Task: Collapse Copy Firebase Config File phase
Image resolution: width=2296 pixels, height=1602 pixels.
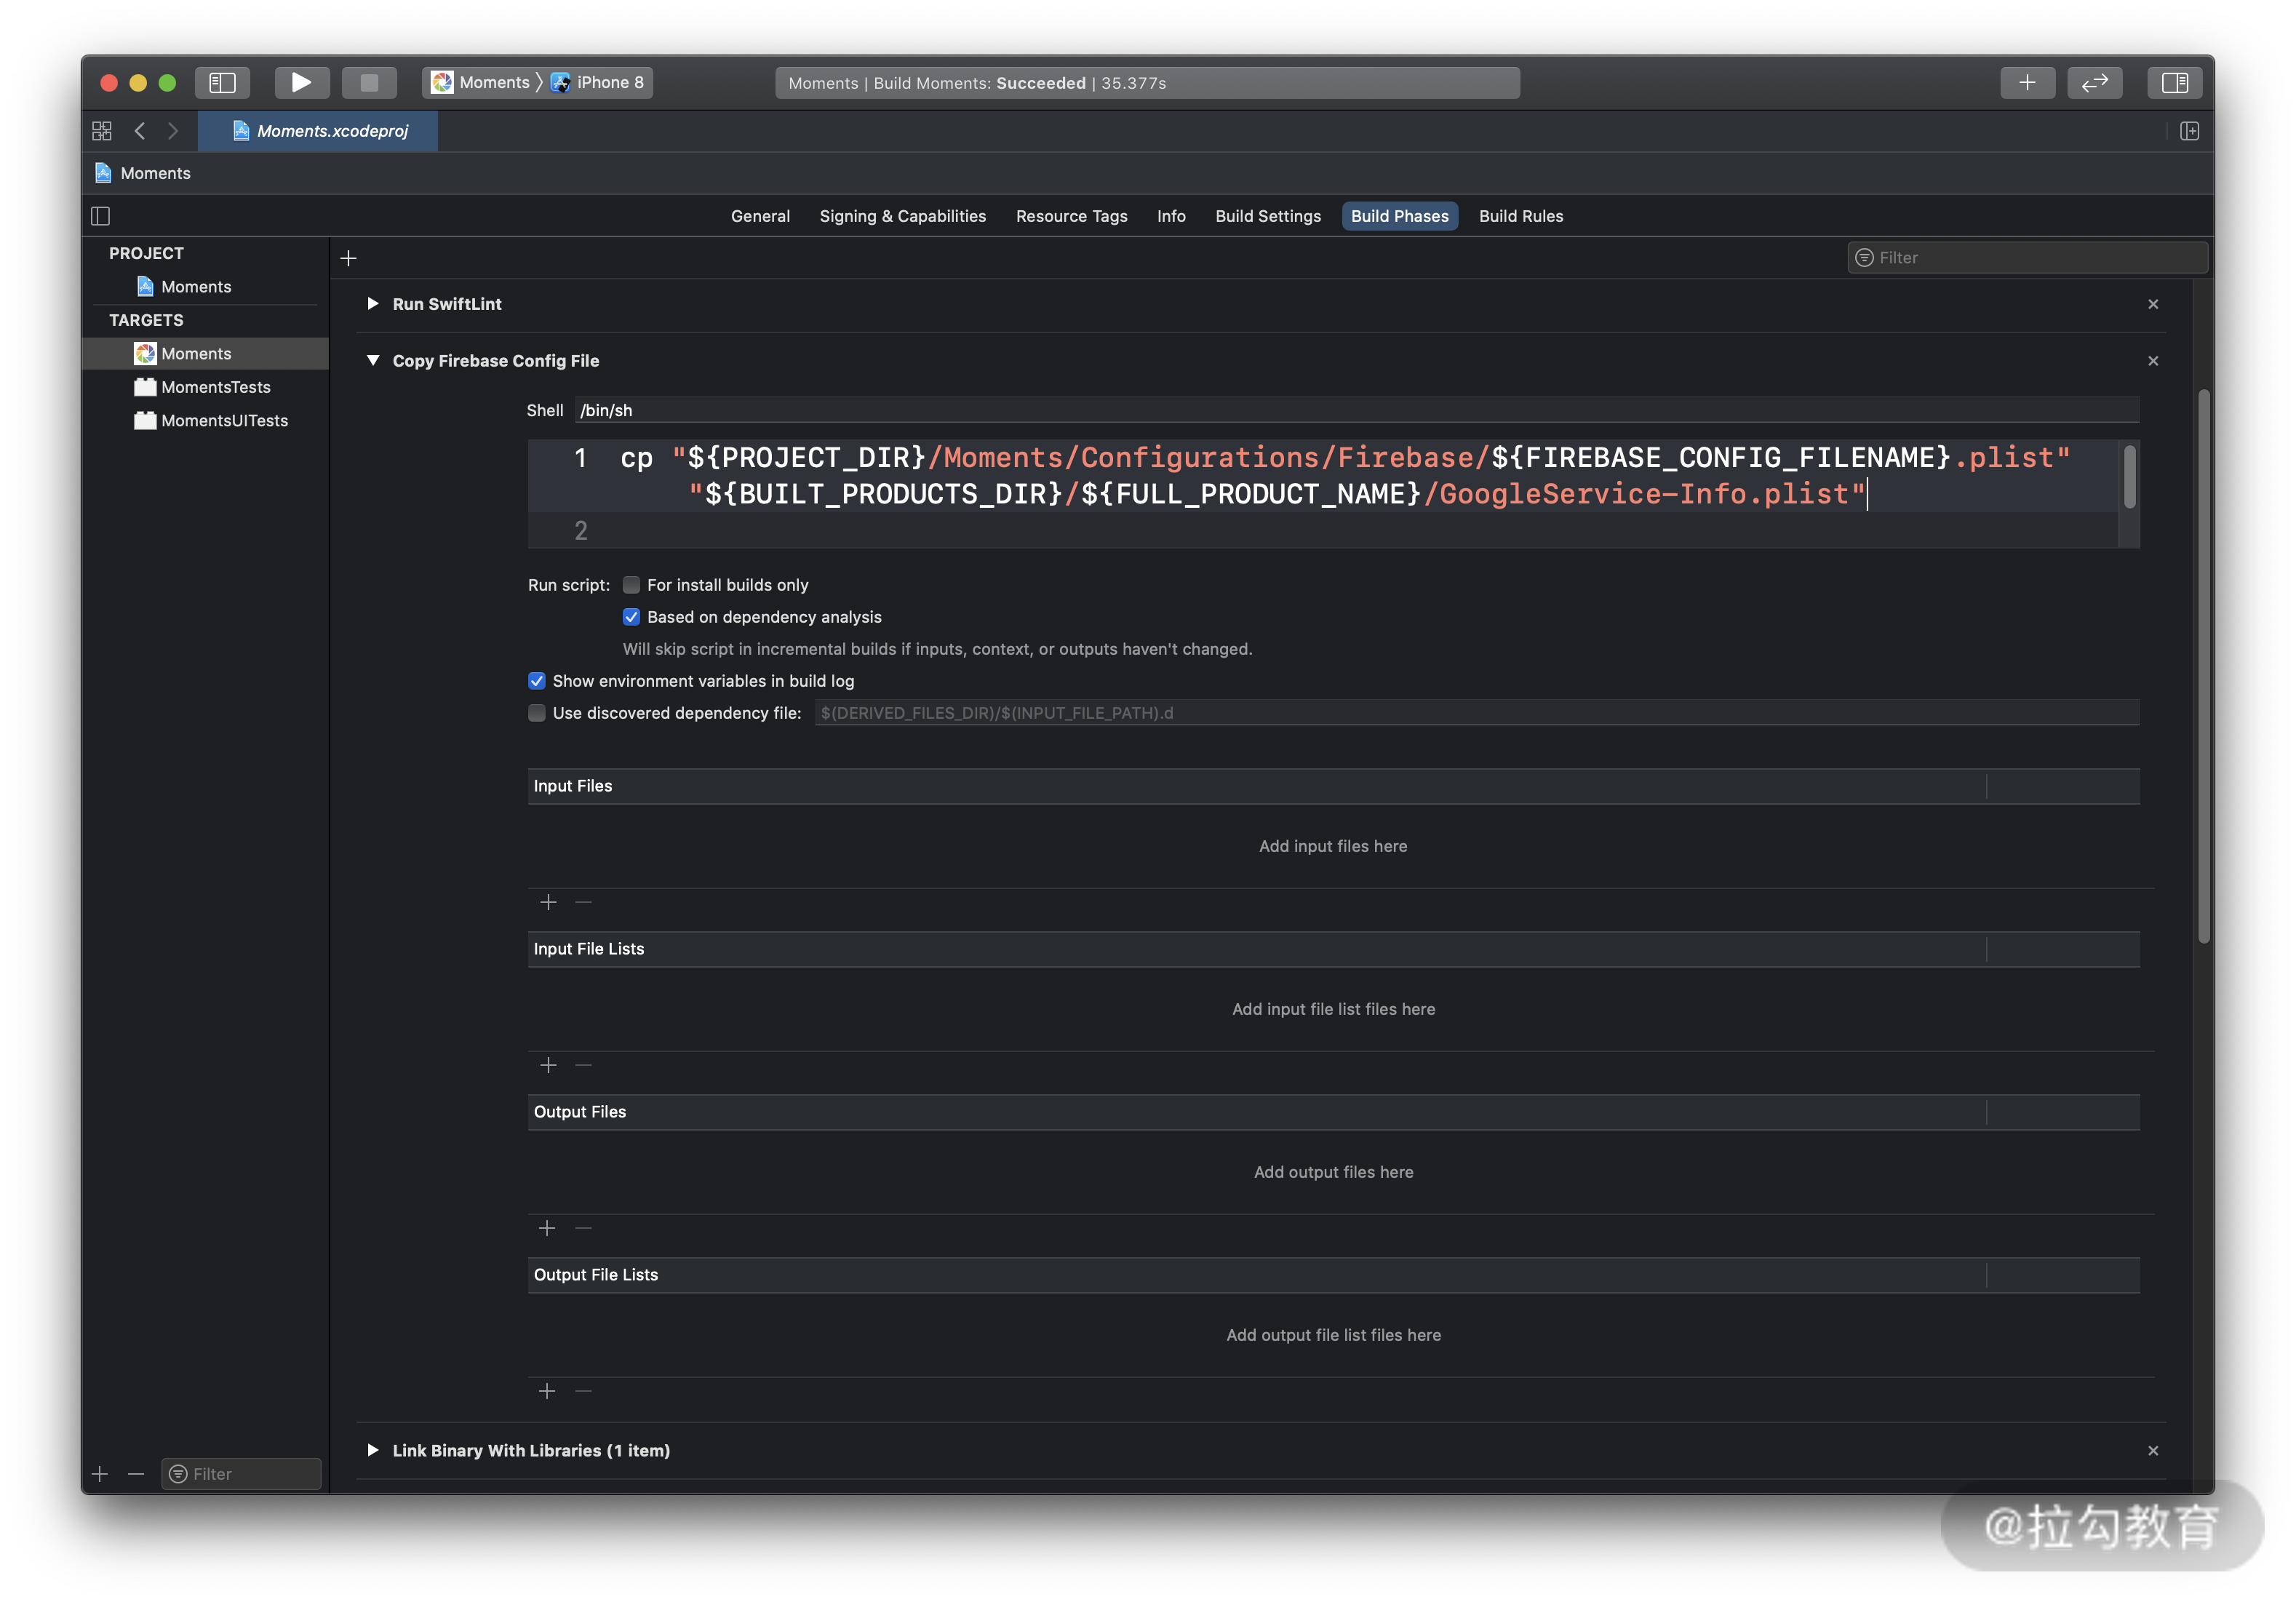Action: point(372,361)
